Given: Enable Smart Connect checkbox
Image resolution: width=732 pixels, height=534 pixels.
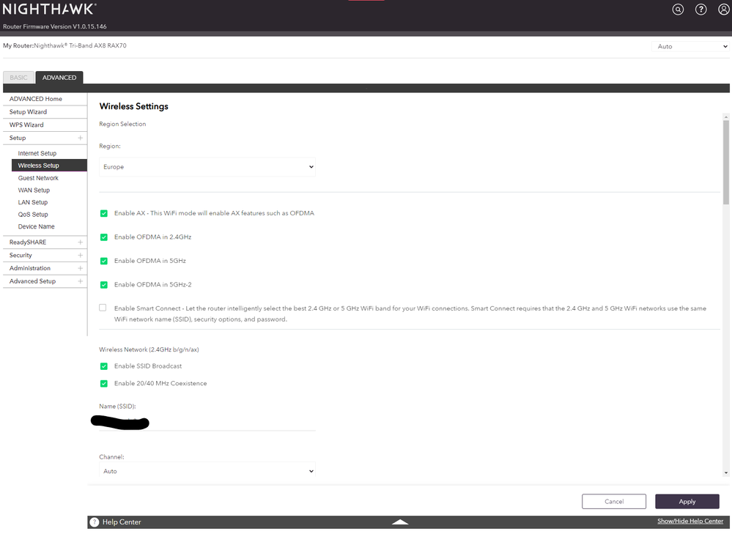Looking at the screenshot, I should pos(103,308).
